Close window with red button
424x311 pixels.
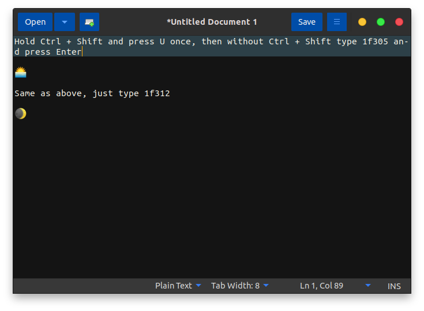[x=399, y=22]
